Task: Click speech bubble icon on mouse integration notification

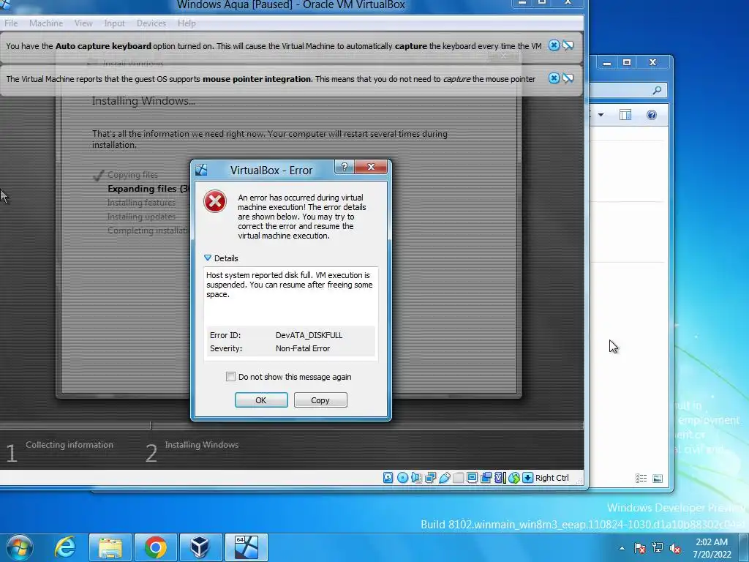Action: (x=568, y=78)
